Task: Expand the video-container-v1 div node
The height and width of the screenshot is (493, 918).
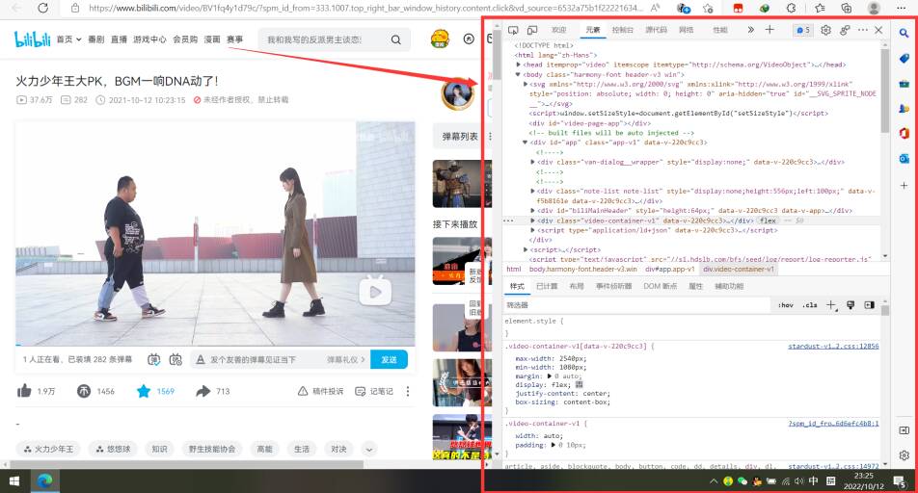Action: 532,221
